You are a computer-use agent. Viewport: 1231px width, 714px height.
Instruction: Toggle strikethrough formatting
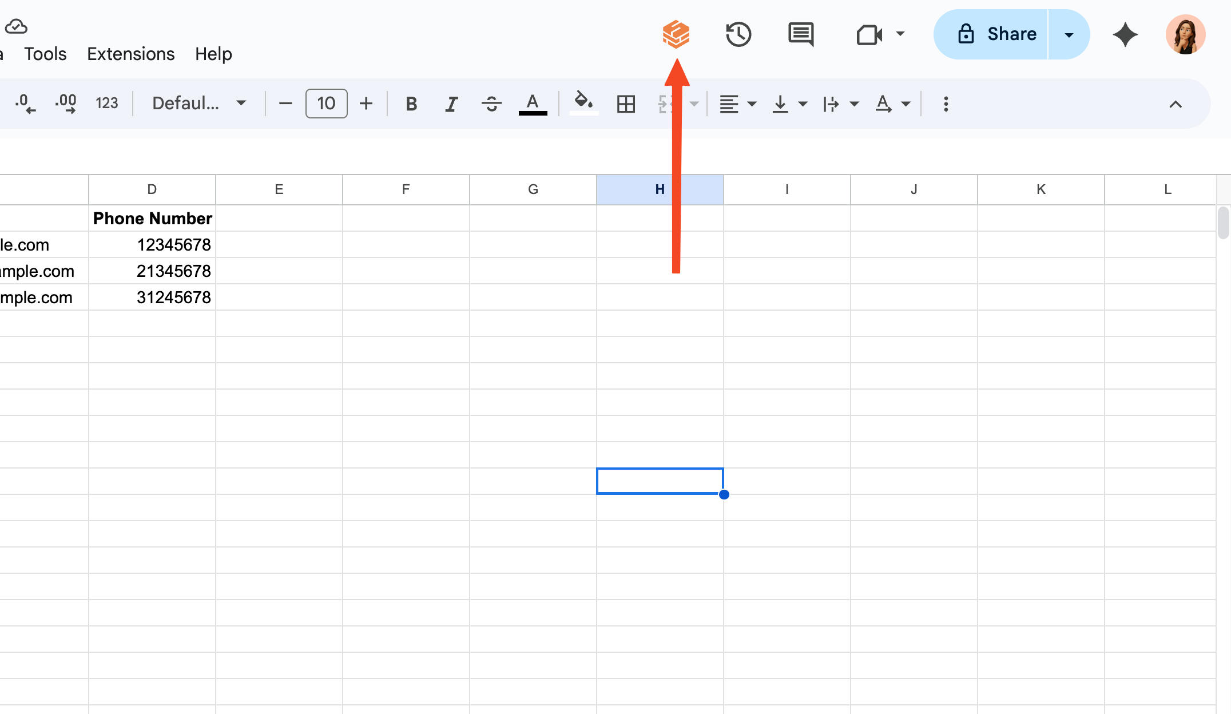(491, 104)
